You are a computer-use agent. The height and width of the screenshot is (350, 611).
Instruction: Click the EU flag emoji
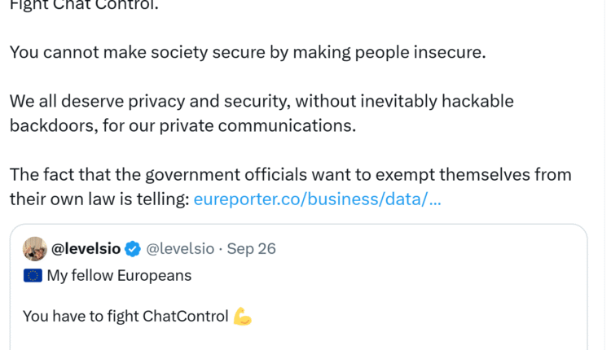[33, 275]
